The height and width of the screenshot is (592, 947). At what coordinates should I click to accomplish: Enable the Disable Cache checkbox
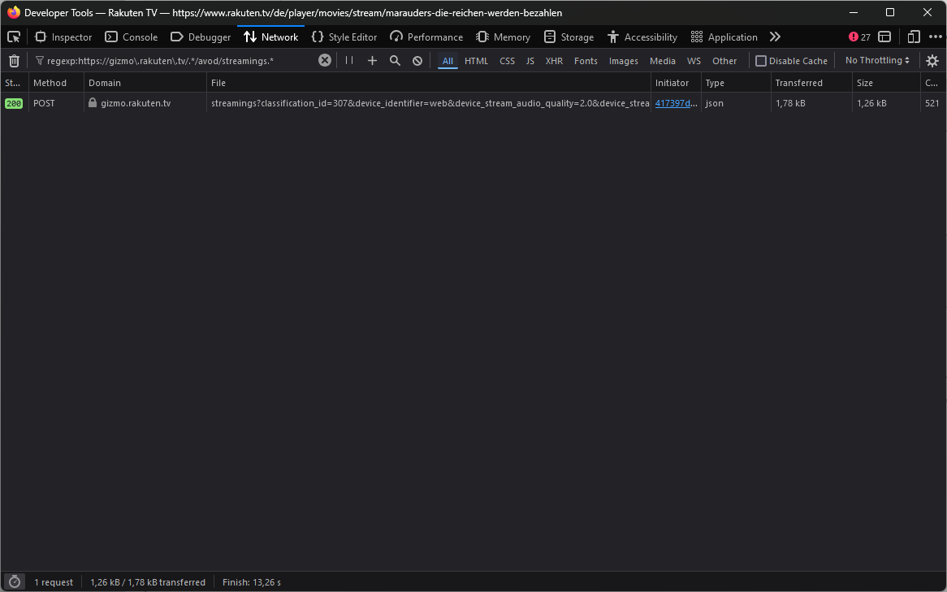coord(761,61)
